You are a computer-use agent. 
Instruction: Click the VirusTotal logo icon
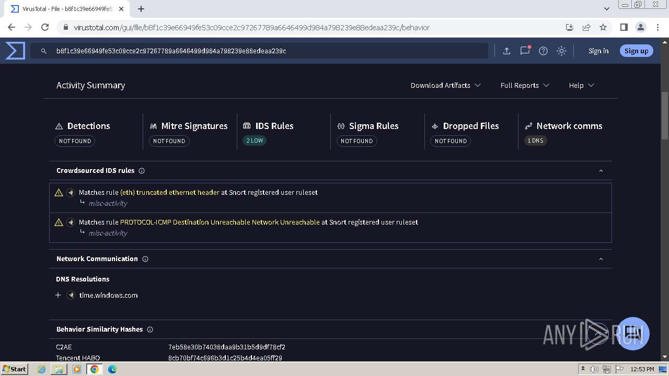point(15,51)
